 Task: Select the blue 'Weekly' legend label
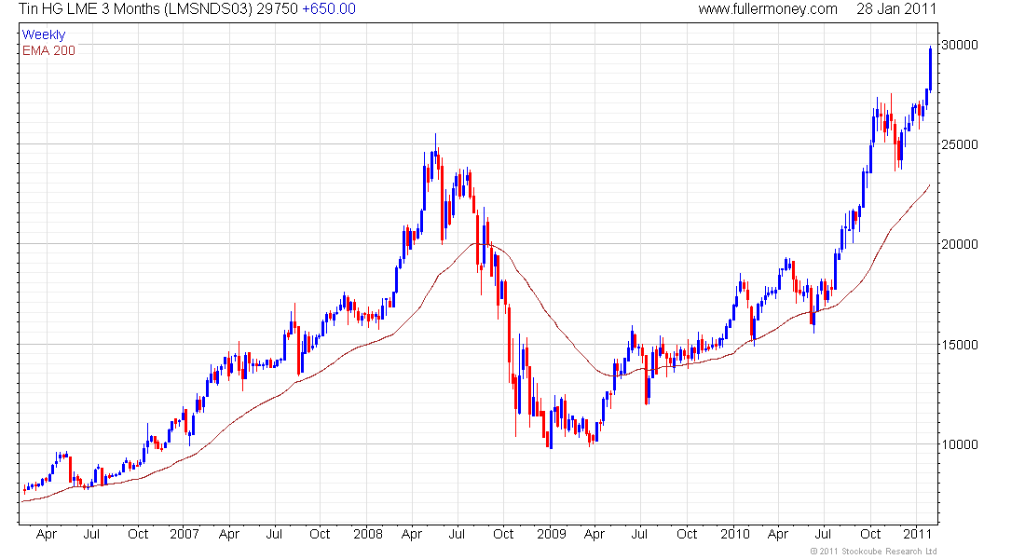tap(44, 34)
